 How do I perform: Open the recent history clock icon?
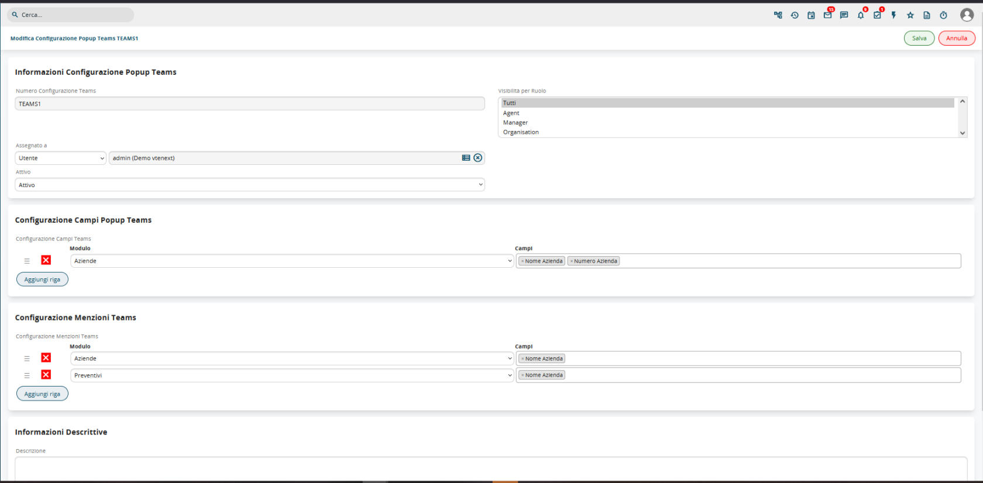pos(795,15)
